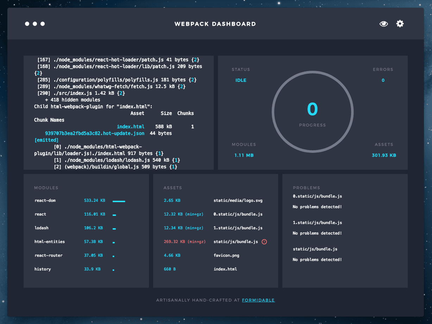Screen dimensions: 432x324
Task: Click the lodash size bar
Action: click(114, 229)
